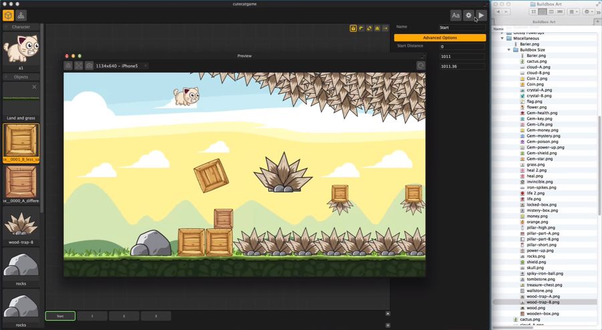
Task: Toggle the lock tool in editor toolbar
Action: [x=353, y=29]
